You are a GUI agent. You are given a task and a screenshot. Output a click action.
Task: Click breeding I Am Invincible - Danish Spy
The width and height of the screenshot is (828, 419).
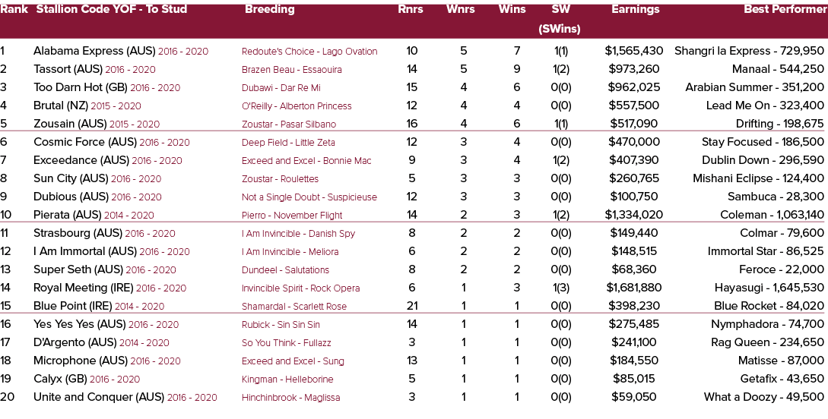pyautogui.click(x=298, y=234)
